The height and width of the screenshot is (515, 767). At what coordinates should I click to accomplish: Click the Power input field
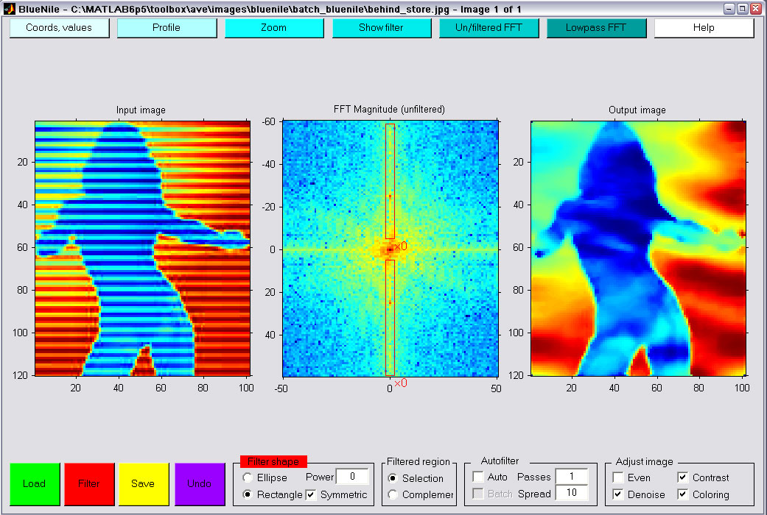tap(352, 477)
